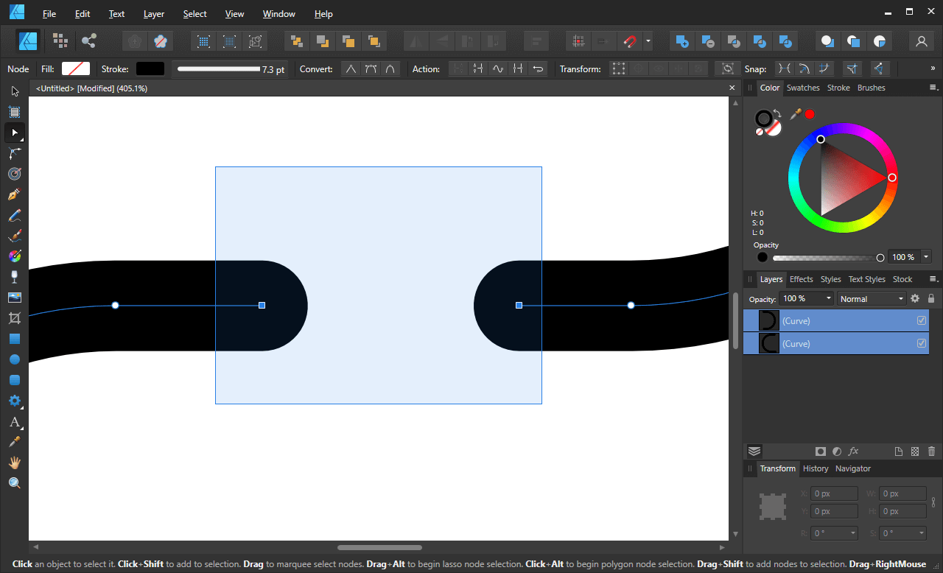943x573 pixels.
Task: Choose the Artistic Text tool
Action: [15, 422]
